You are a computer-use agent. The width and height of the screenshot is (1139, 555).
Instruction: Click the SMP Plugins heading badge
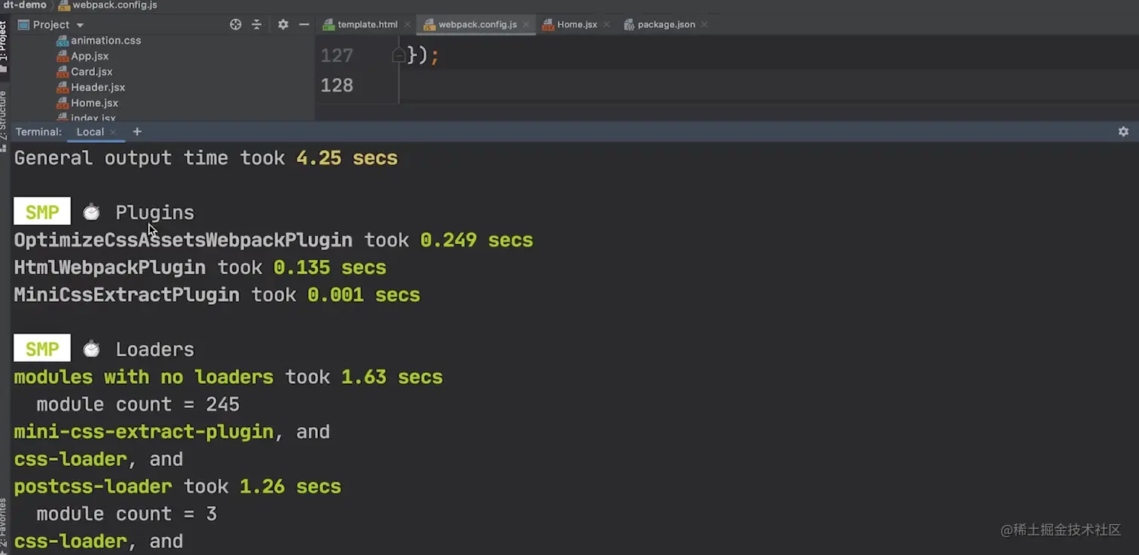click(x=42, y=212)
